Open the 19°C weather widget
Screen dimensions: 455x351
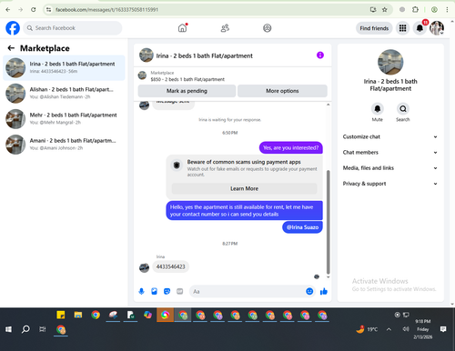[x=367, y=329]
